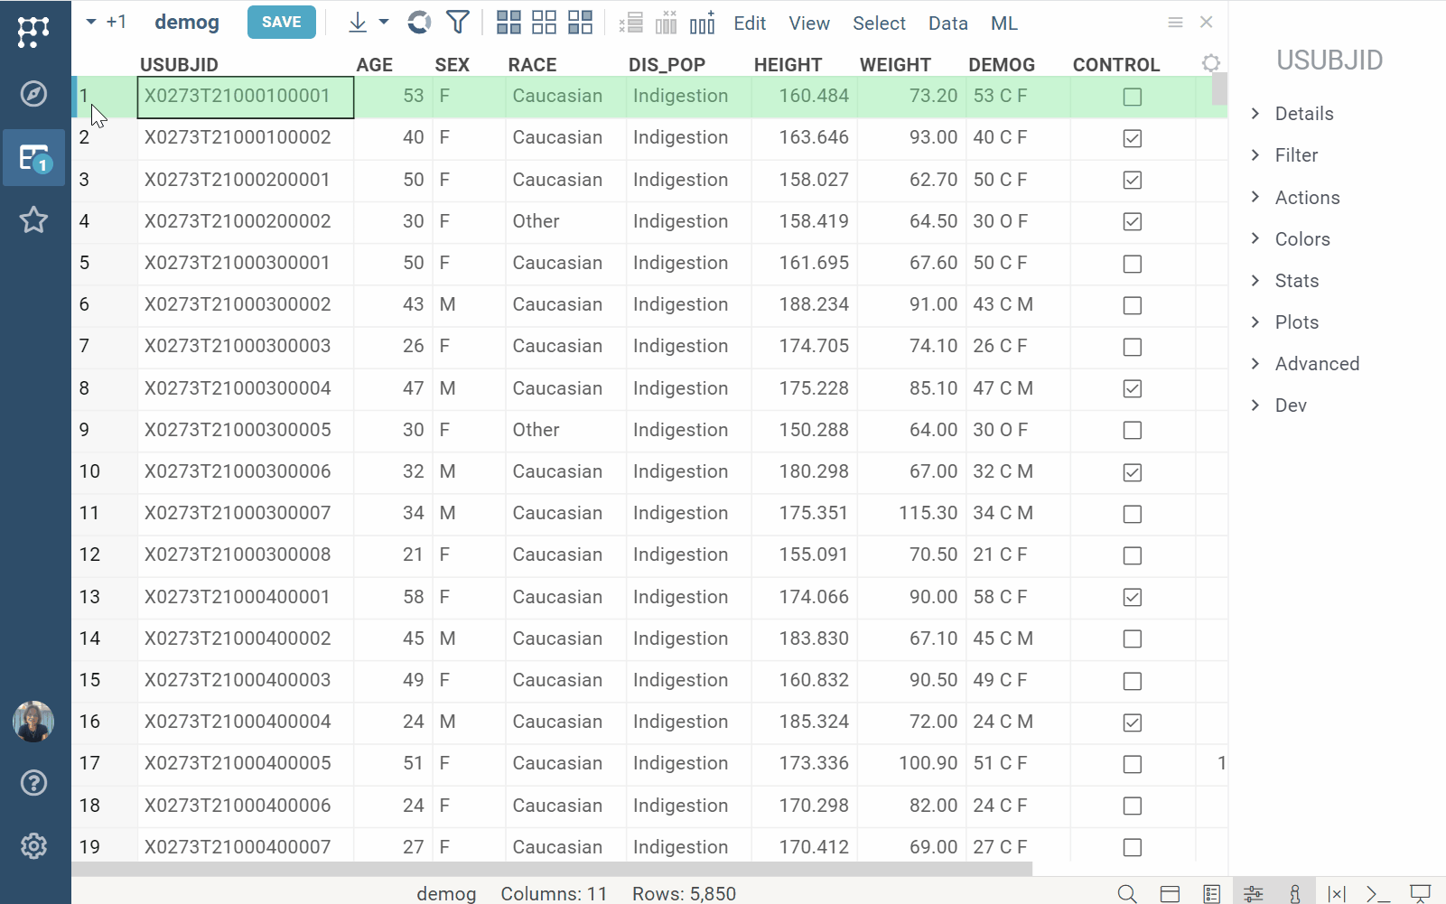Click the refresh data icon
The width and height of the screenshot is (1446, 904).
[419, 23]
